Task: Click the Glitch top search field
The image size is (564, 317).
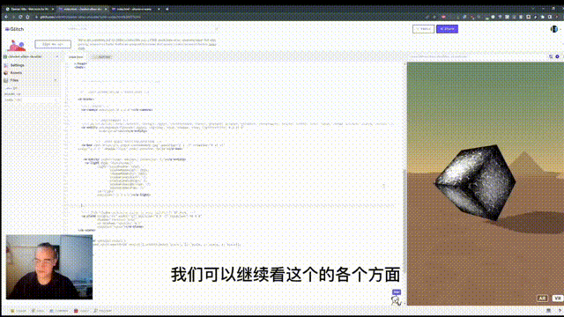Action: tap(142, 29)
